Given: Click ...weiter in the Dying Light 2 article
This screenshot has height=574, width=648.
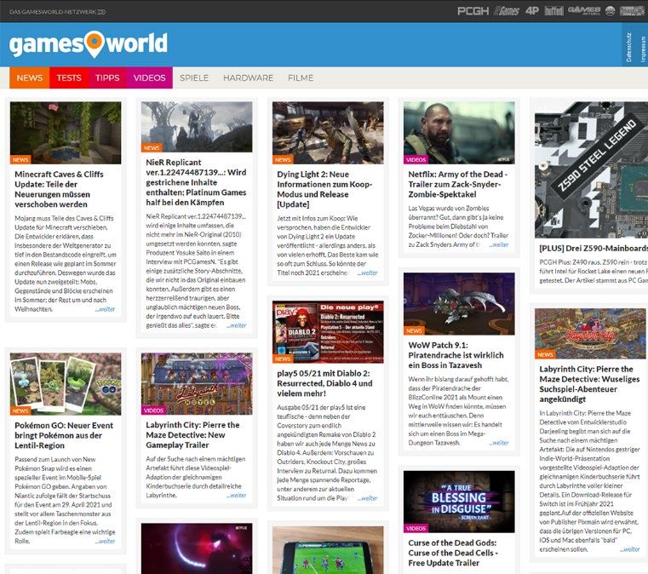Looking at the screenshot, I should pyautogui.click(x=367, y=273).
